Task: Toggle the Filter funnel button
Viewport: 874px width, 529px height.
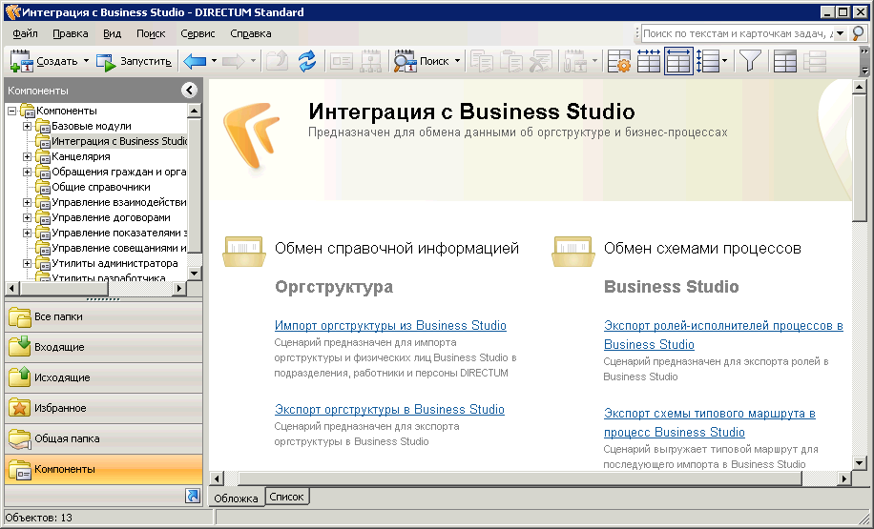Action: (750, 62)
